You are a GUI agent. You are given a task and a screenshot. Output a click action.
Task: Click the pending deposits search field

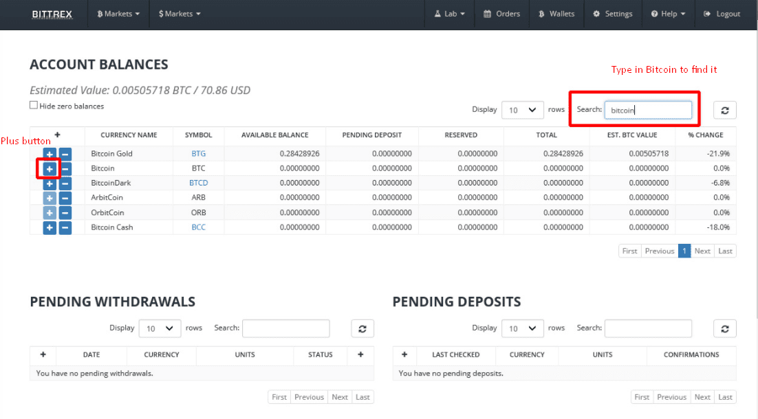(x=648, y=328)
